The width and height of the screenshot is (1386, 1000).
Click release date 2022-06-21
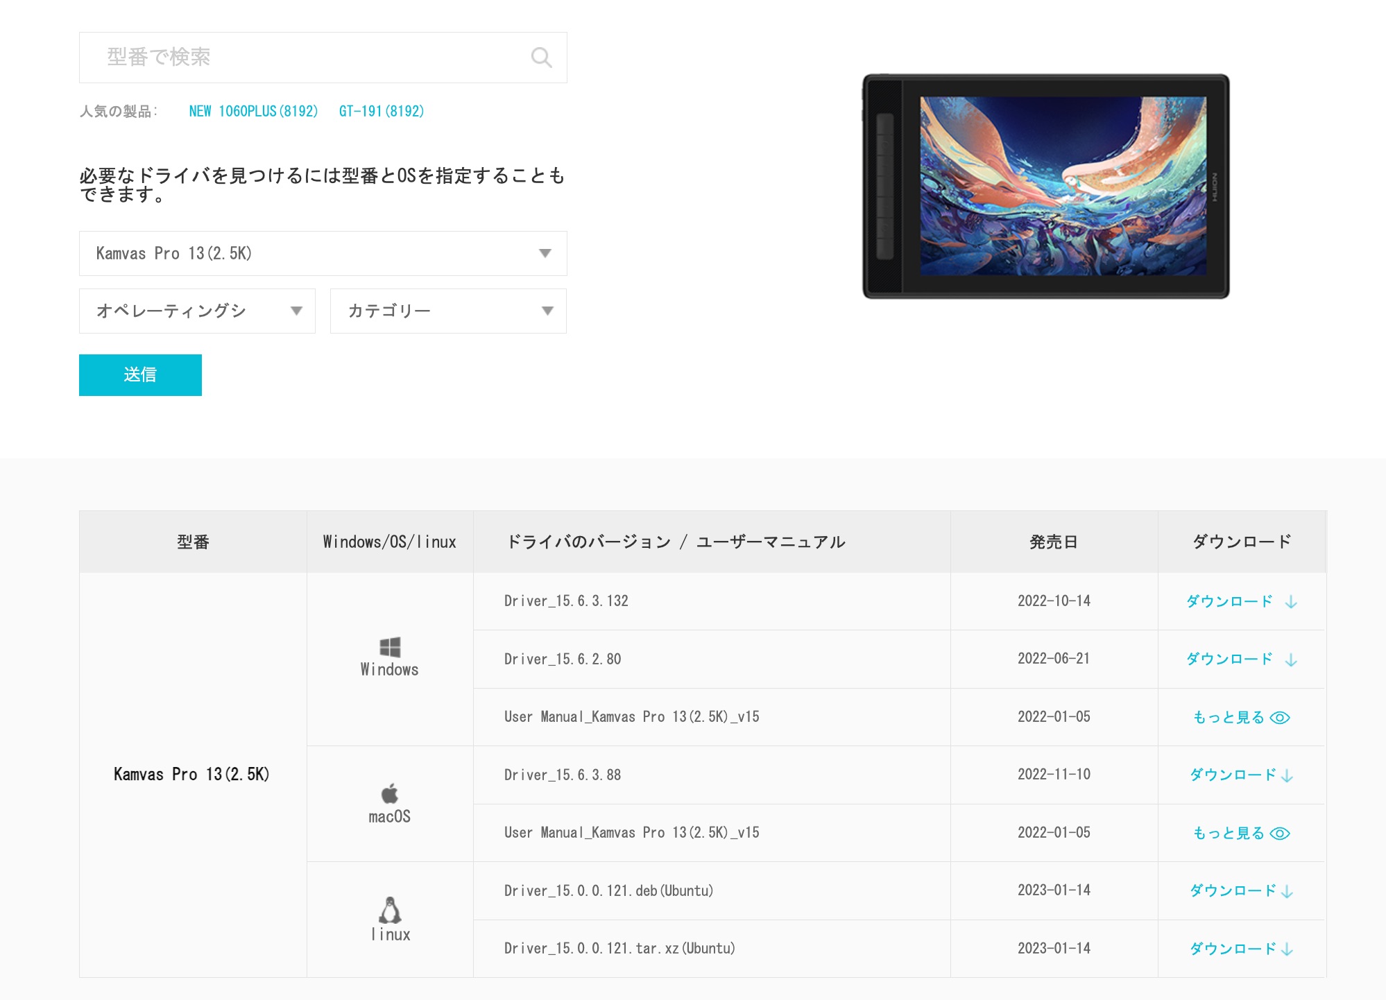pyautogui.click(x=1054, y=659)
